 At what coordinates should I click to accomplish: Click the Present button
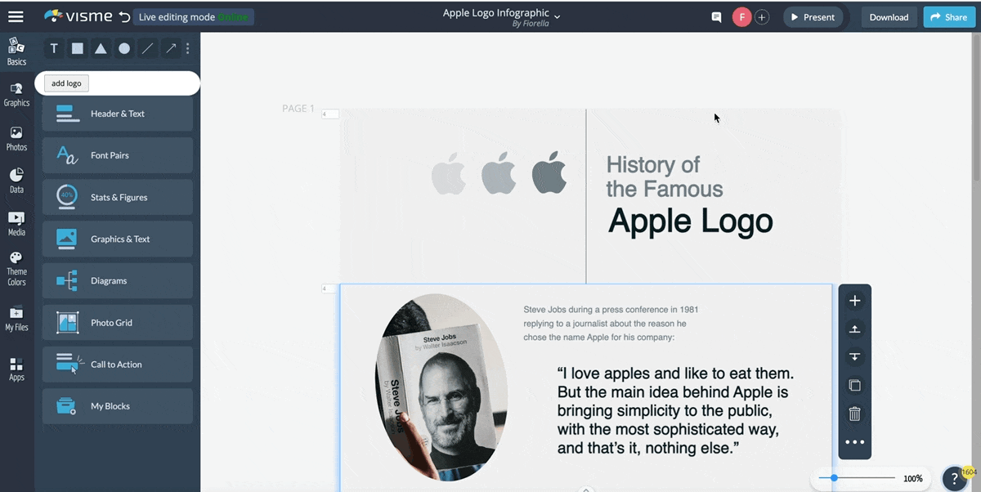pyautogui.click(x=813, y=16)
